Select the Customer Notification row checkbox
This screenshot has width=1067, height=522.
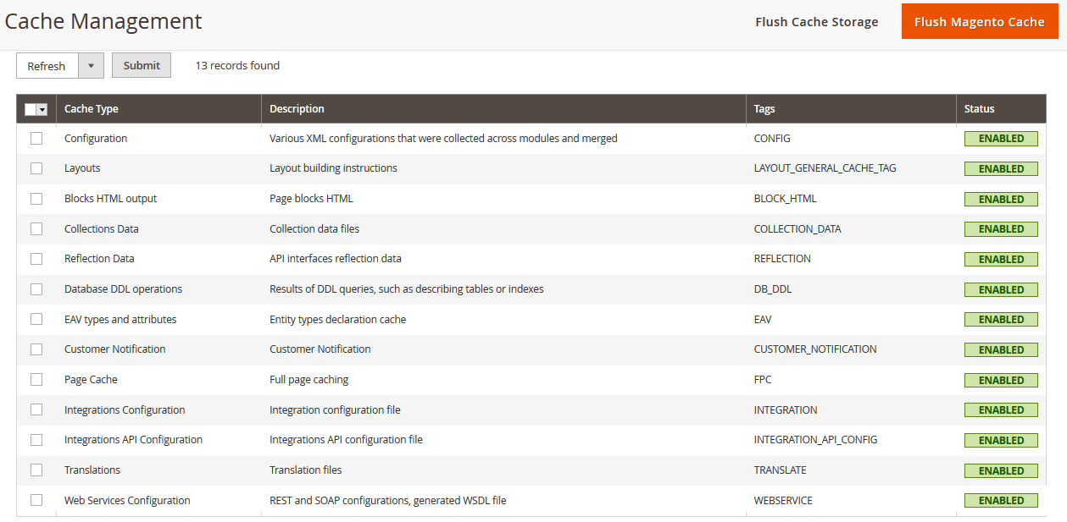pos(36,349)
